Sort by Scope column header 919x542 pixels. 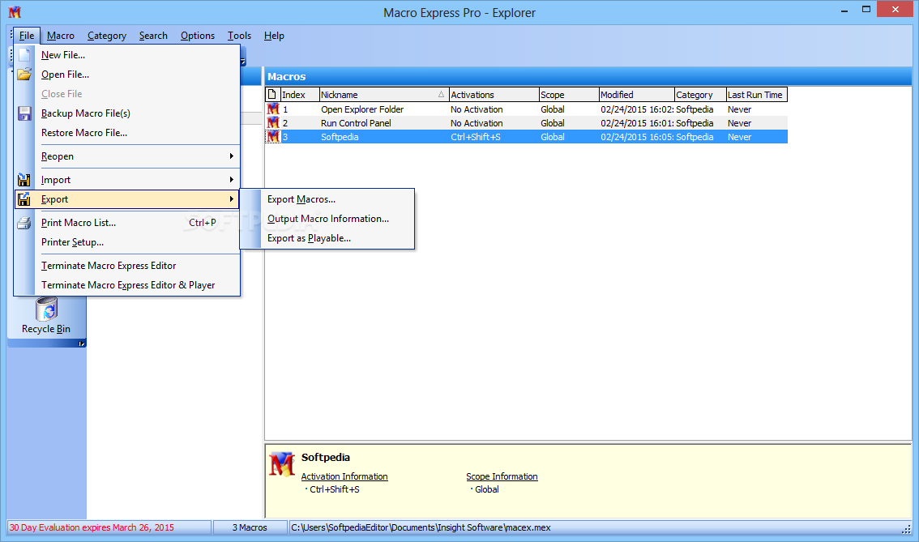569,94
